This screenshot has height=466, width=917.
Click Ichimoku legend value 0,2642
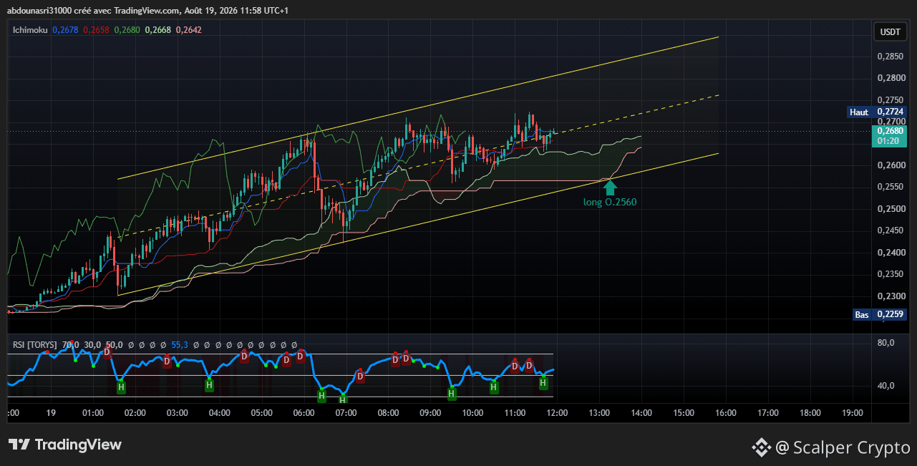coord(188,30)
